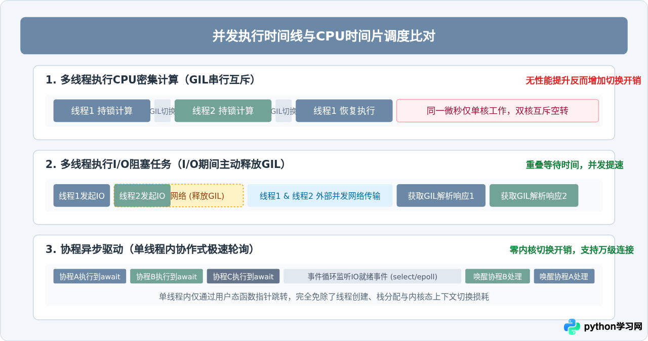The height and width of the screenshot is (341, 648).
Task: Click GIL切换 block right after 线程1 持锁计算
Action: coord(163,111)
